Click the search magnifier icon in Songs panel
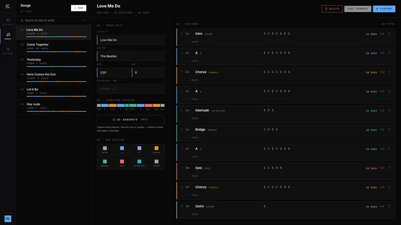The width and height of the screenshot is (401, 225). pyautogui.click(x=22, y=20)
